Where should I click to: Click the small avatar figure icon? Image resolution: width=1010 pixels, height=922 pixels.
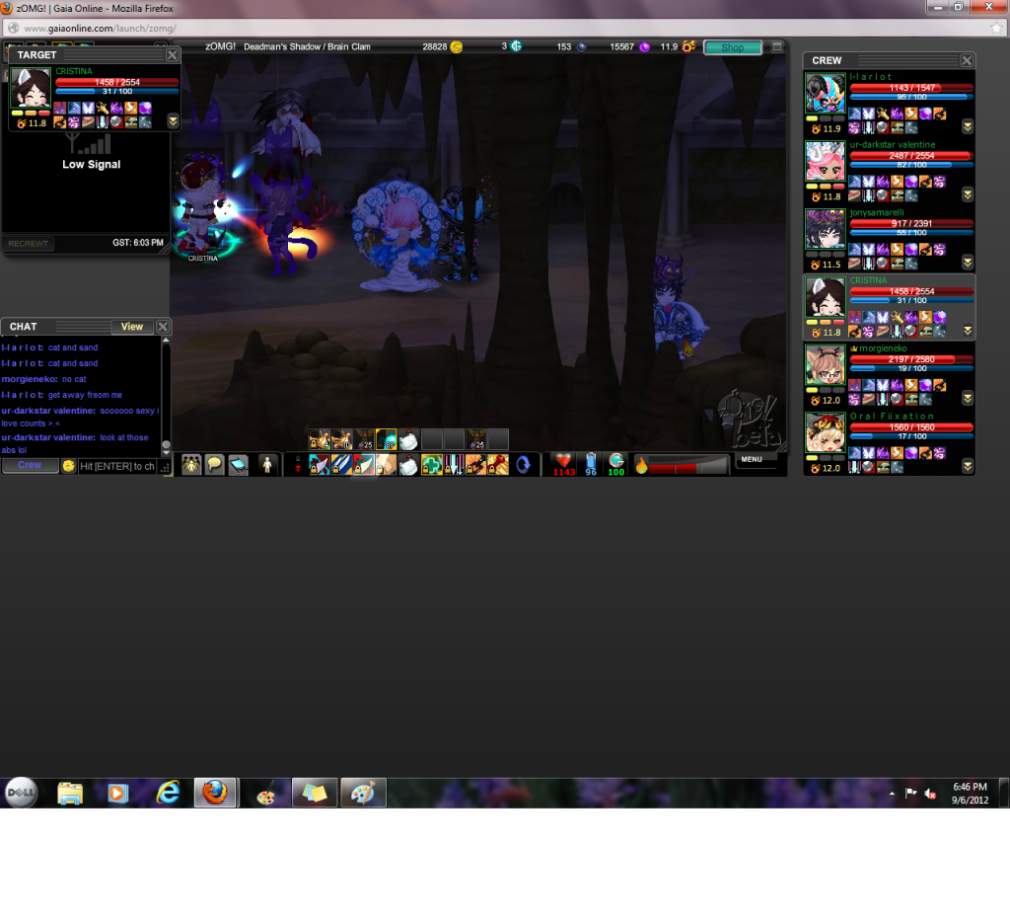[x=266, y=465]
